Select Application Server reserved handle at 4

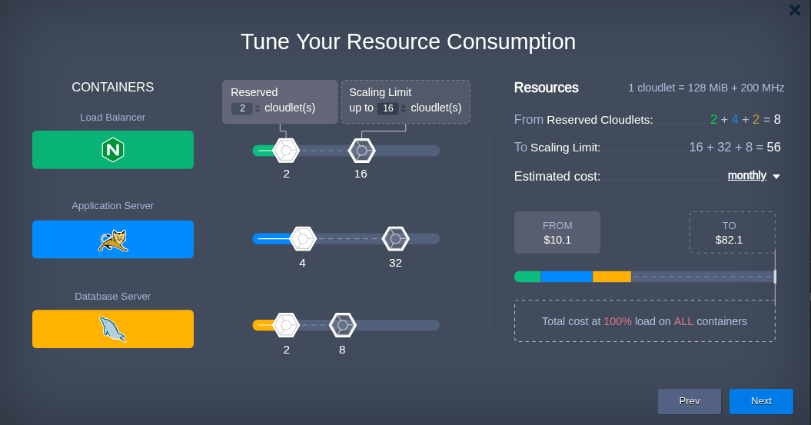pyautogui.click(x=303, y=239)
